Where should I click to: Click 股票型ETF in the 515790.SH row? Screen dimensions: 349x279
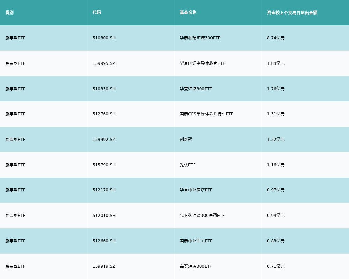pyautogui.click(x=15, y=165)
